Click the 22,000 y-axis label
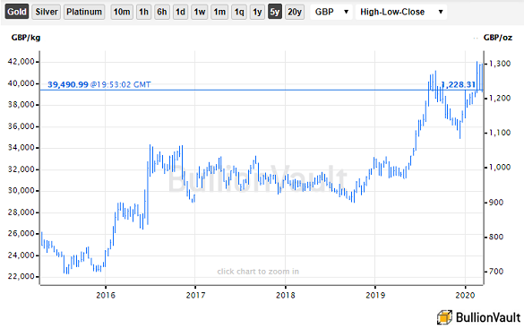 21,276
